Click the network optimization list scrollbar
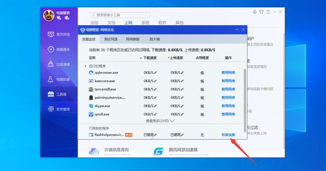Viewport: 326px width, 171px height. click(245, 100)
